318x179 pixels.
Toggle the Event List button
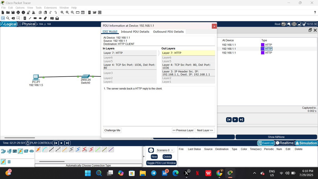[266, 143]
